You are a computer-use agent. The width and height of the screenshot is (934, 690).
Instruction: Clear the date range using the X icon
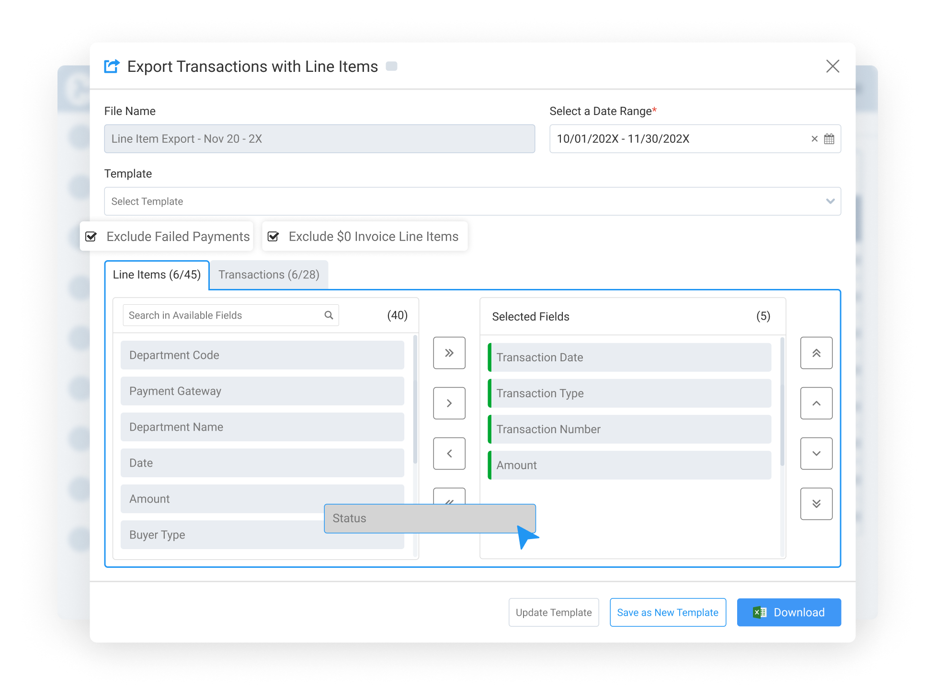[x=814, y=139]
